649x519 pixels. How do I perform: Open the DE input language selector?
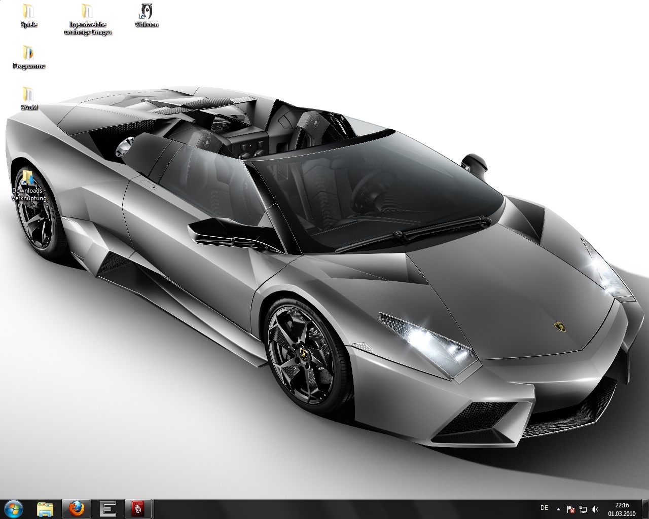coord(544,508)
